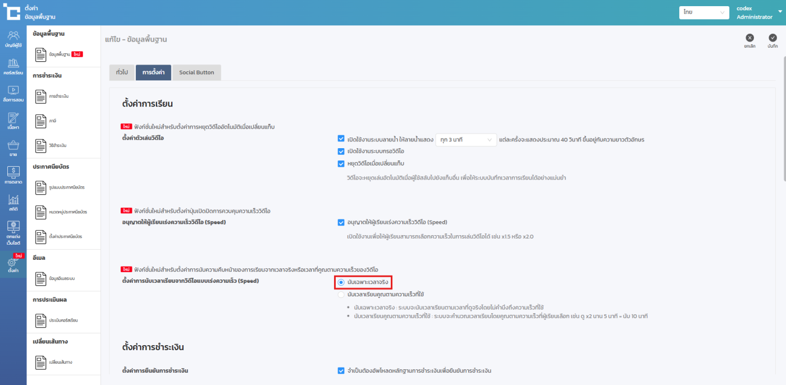Toggle หยุดวิดีโอเมื่อเปลี่ยนแท็บ checkbox
Image resolution: width=786 pixels, height=385 pixels.
click(x=341, y=164)
